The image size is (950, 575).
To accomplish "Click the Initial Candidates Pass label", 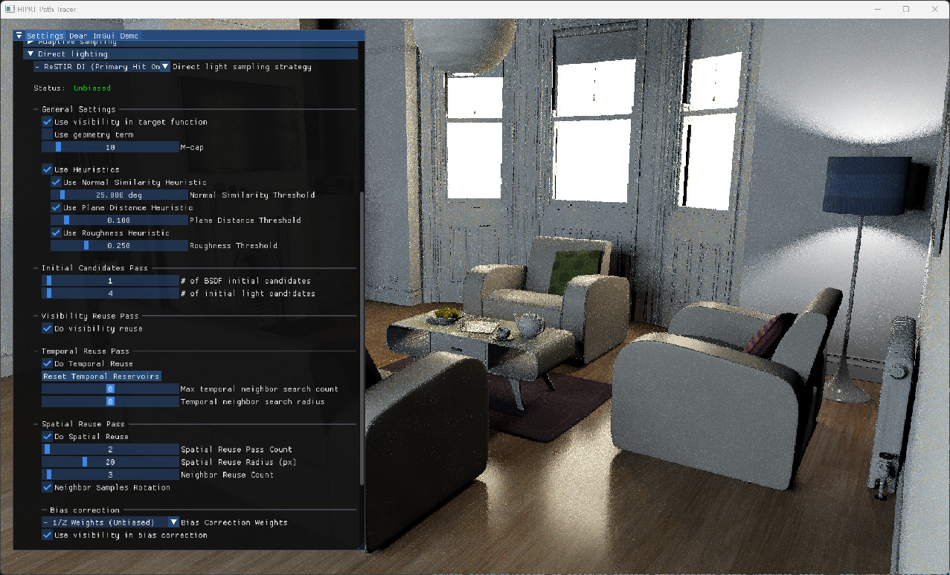I will pos(94,267).
